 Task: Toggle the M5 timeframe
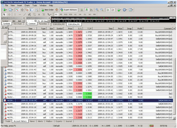click(61, 14)
